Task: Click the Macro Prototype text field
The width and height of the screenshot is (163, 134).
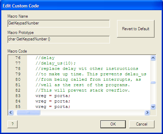Action: 59,39
